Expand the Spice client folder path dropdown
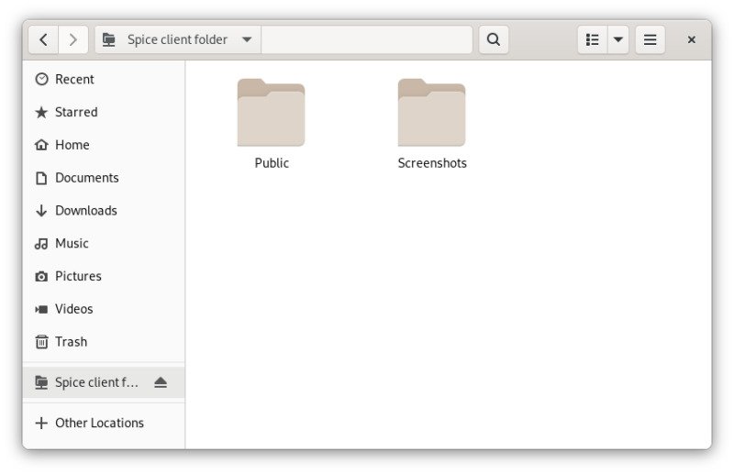734x474 pixels. tap(246, 39)
